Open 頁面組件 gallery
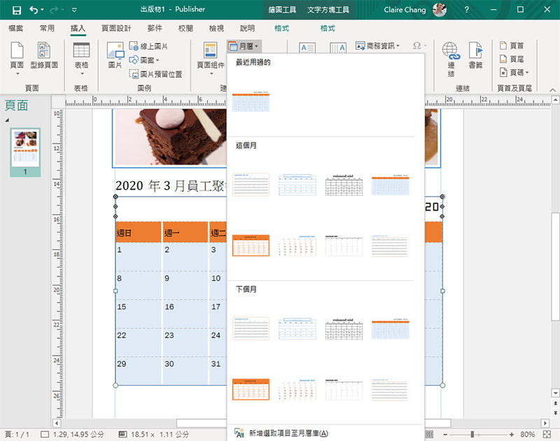Viewport: 560px width, 441px height. (211, 57)
